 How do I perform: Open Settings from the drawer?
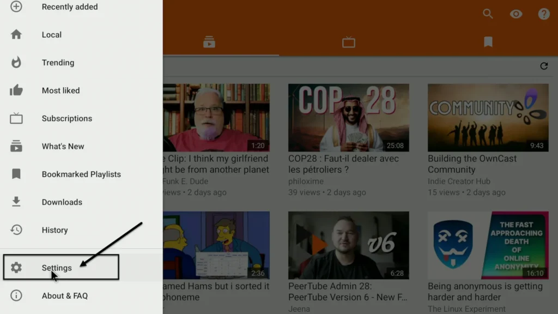point(82,268)
